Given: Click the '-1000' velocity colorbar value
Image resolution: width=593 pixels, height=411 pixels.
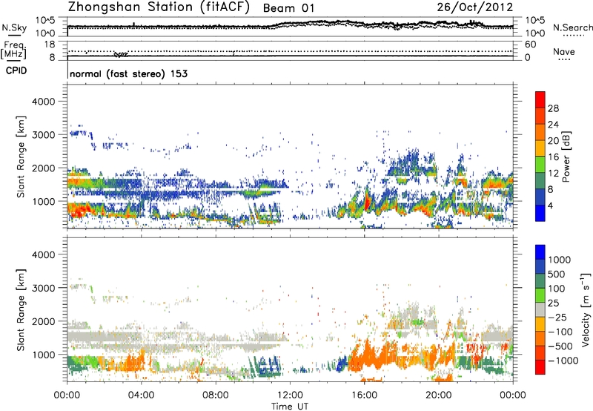Looking at the screenshot, I should pyautogui.click(x=563, y=361).
